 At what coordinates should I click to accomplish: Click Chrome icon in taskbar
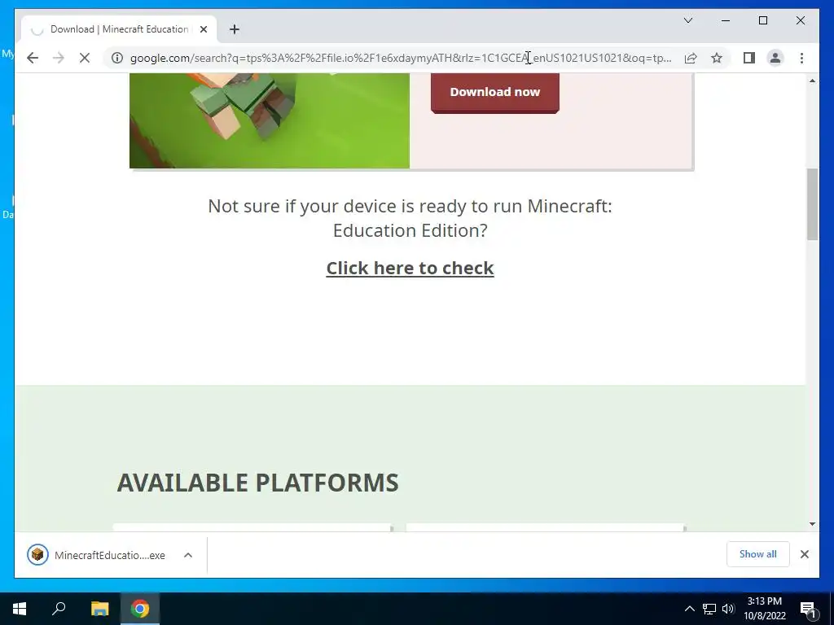(x=140, y=609)
